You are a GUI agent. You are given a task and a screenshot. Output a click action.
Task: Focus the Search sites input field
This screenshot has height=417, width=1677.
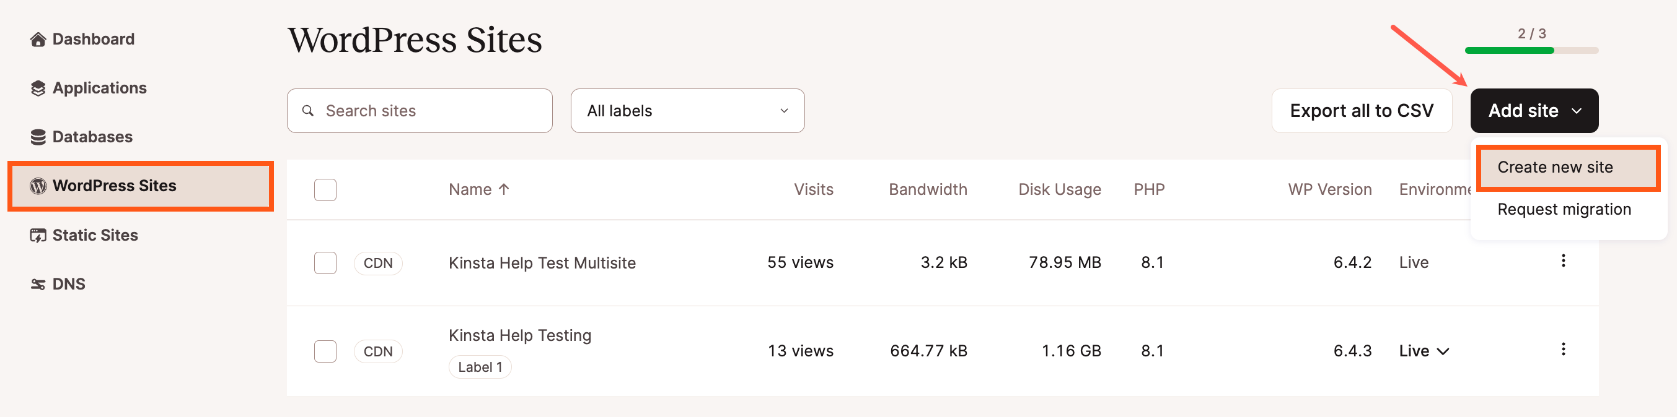(419, 111)
